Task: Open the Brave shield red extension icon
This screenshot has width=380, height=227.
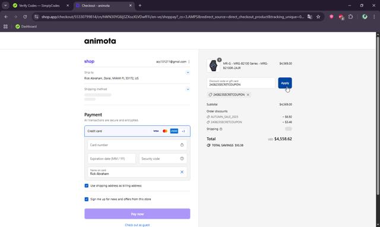Action: pos(331,17)
